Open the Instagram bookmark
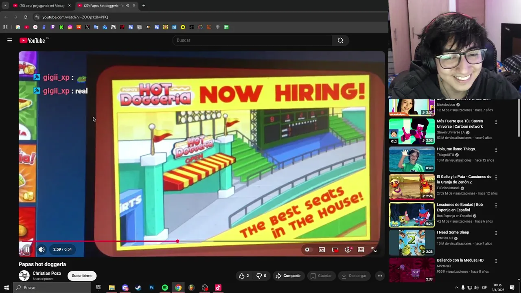Screen dimensions: 521x293 click(x=70, y=27)
